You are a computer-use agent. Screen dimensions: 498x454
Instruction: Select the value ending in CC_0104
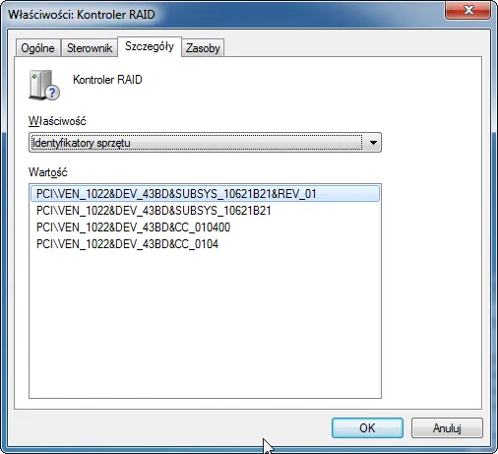pyautogui.click(x=205, y=244)
